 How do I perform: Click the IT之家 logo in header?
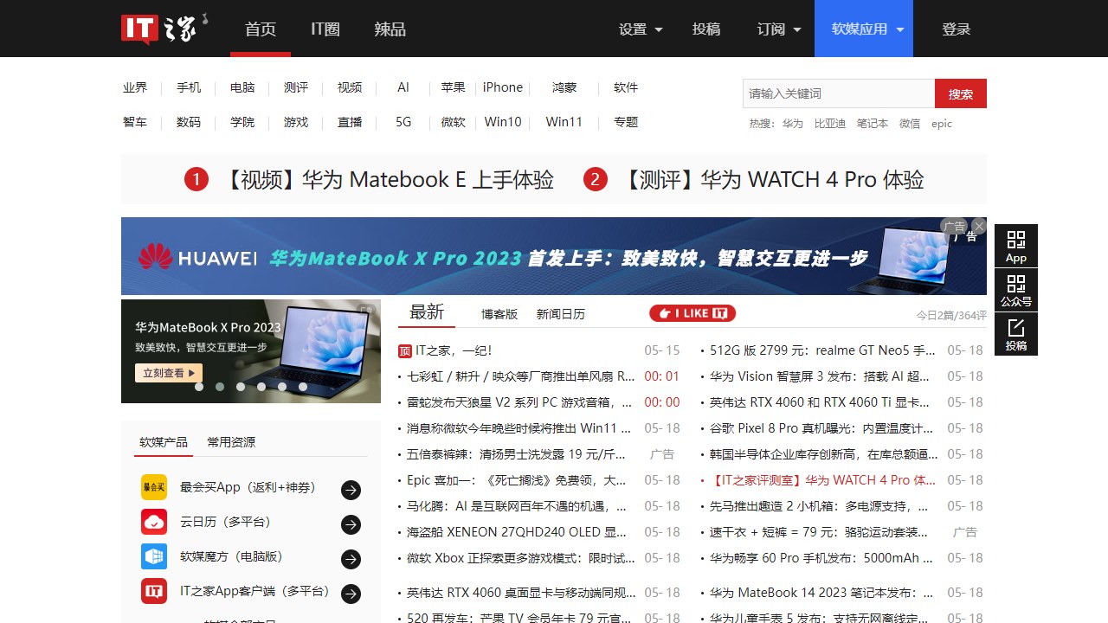point(164,29)
